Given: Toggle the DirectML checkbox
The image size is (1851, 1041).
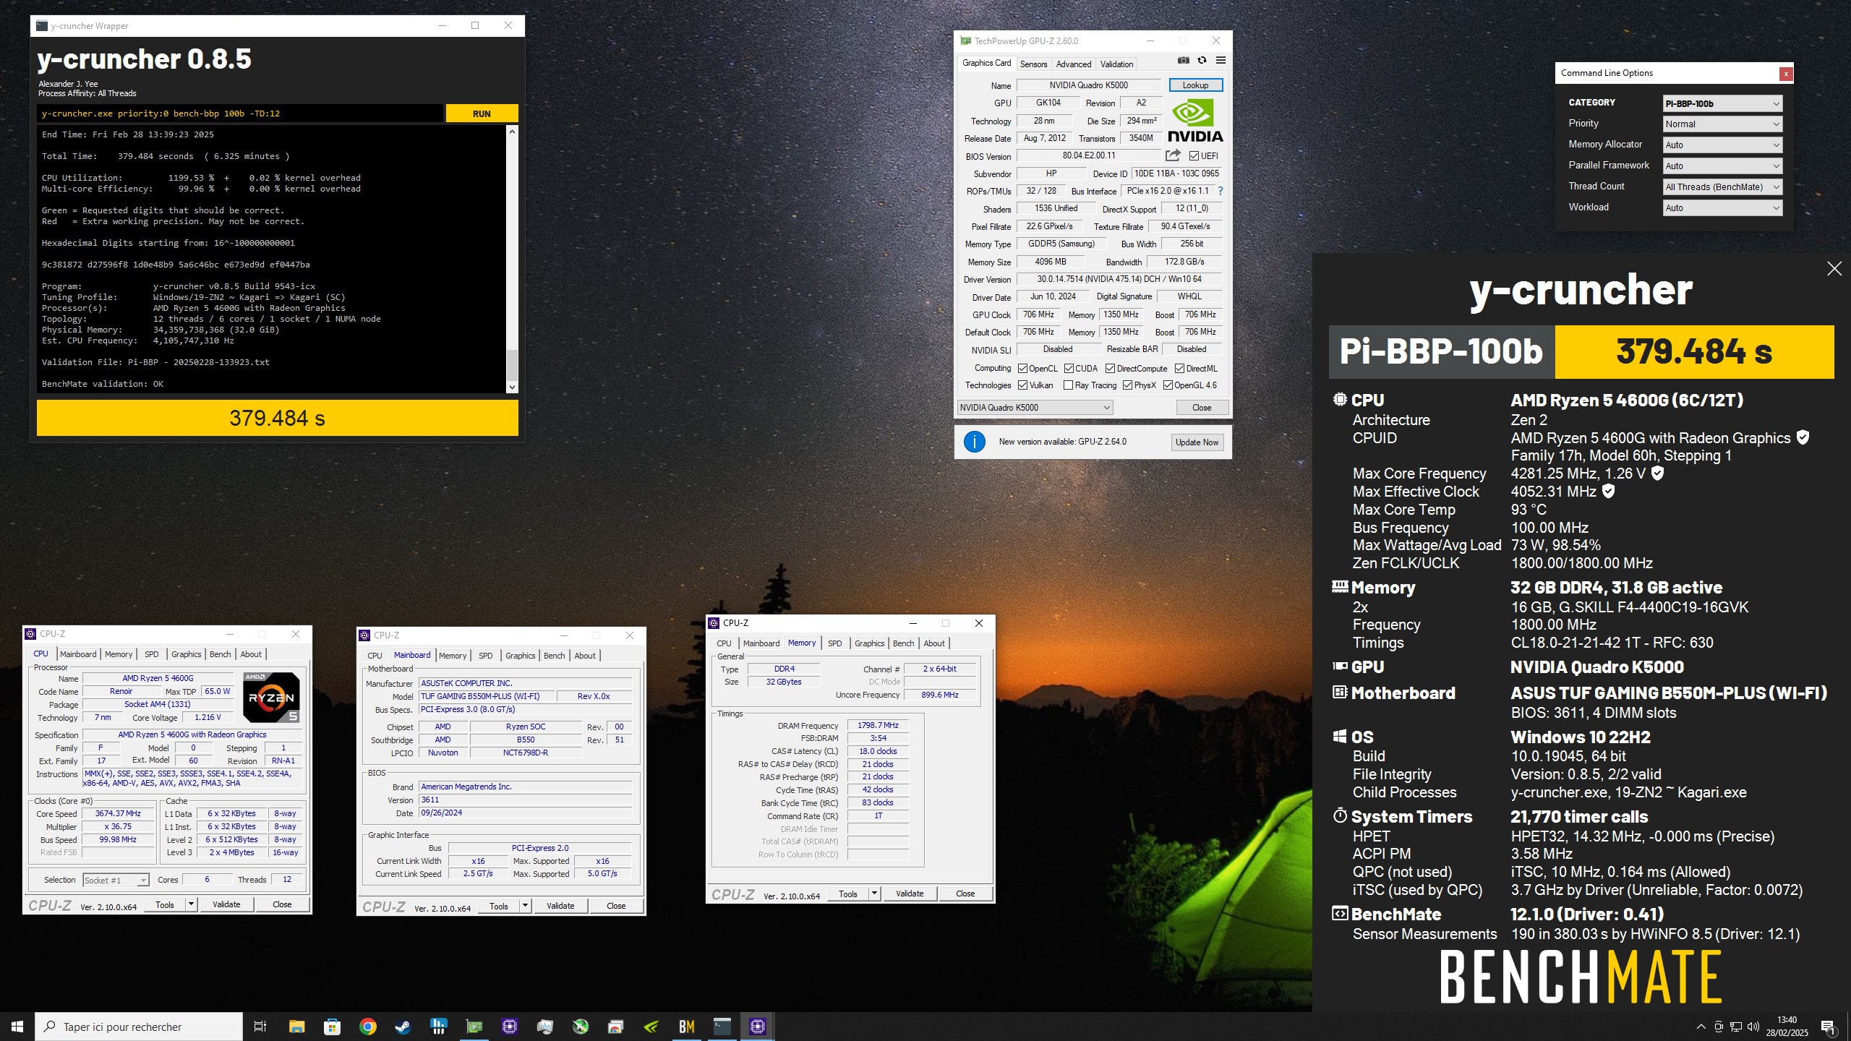Looking at the screenshot, I should point(1179,369).
